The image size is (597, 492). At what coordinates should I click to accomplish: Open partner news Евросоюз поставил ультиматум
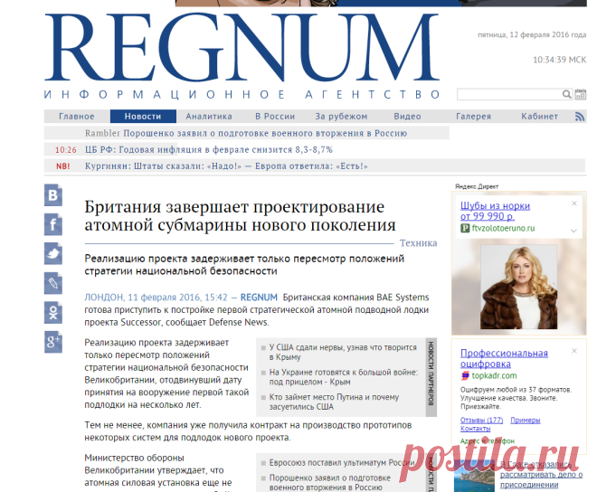click(x=342, y=463)
